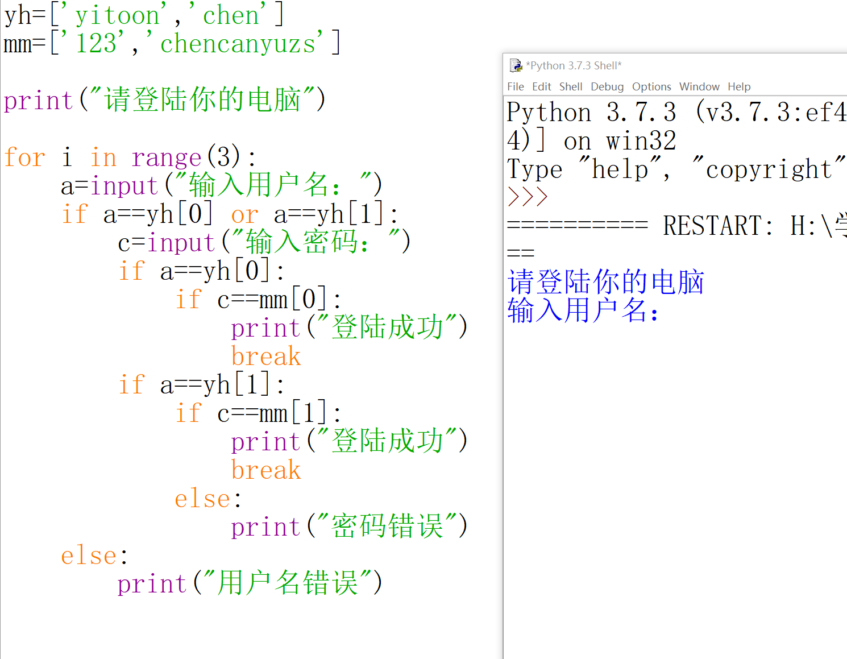Open the Window menu
Image resolution: width=847 pixels, height=659 pixels.
click(x=699, y=86)
